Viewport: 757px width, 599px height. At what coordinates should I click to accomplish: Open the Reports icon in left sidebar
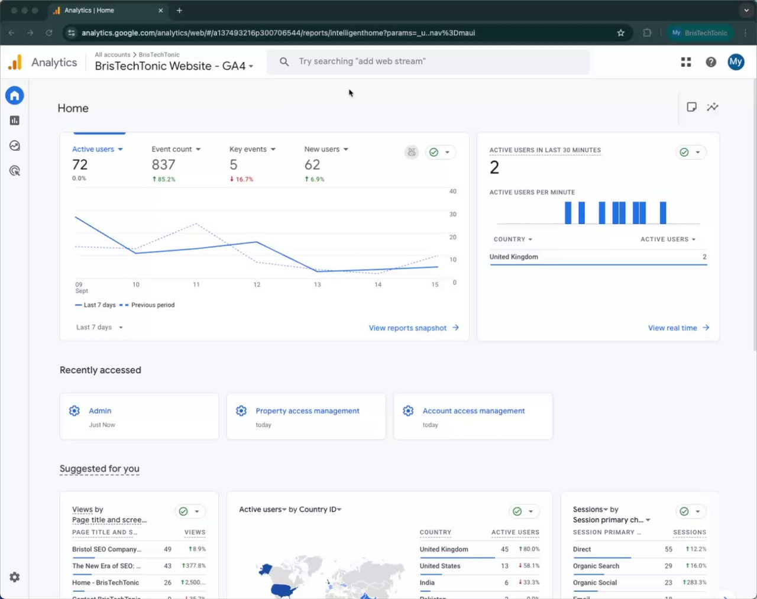pos(15,121)
